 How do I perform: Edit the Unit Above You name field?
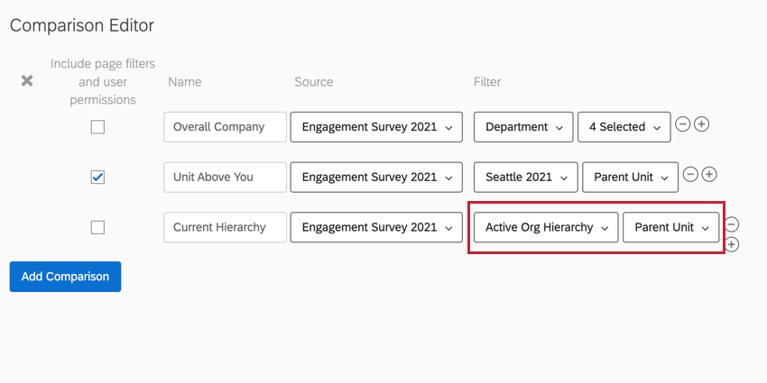pos(225,178)
